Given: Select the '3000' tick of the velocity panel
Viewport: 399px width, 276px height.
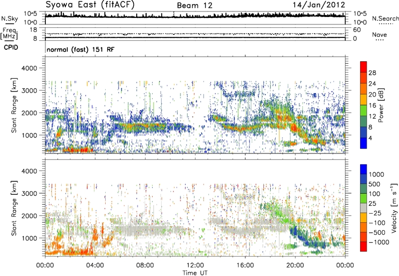Looking at the screenshot, I should [x=29, y=193].
